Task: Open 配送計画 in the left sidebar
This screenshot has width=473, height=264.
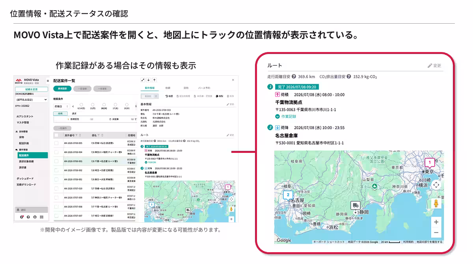Action: click(24, 143)
